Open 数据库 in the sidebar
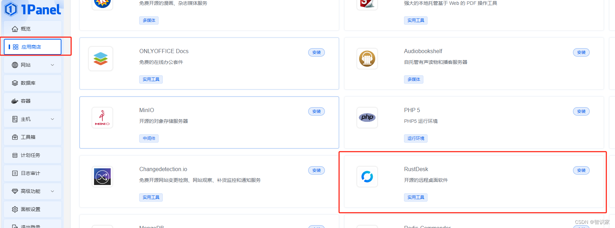This screenshot has height=228, width=615. 33,83
